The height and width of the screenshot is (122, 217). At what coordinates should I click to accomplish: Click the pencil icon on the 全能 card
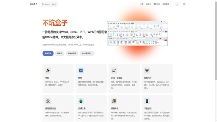(48, 70)
